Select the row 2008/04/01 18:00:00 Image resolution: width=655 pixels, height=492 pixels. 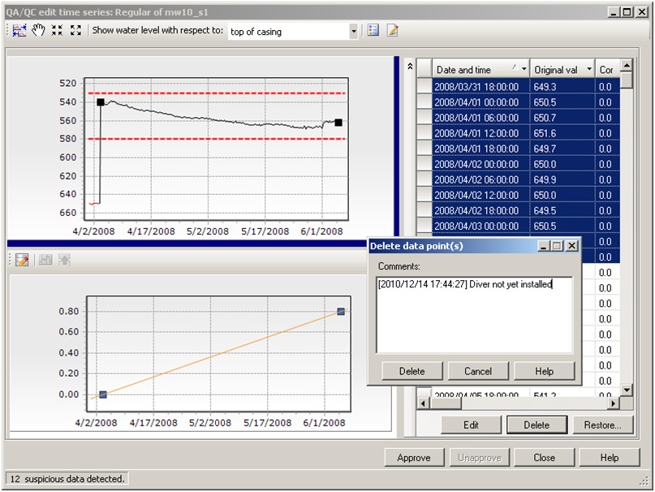tap(519, 149)
